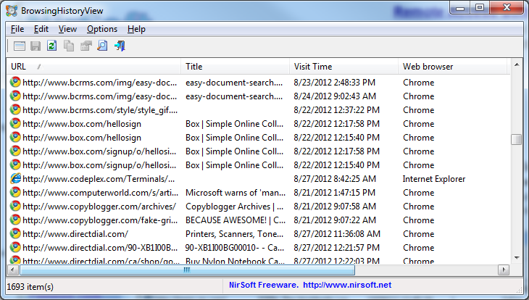Select the http://www.directdial.com/ URL
This screenshot has height=300, width=529.
pos(75,234)
